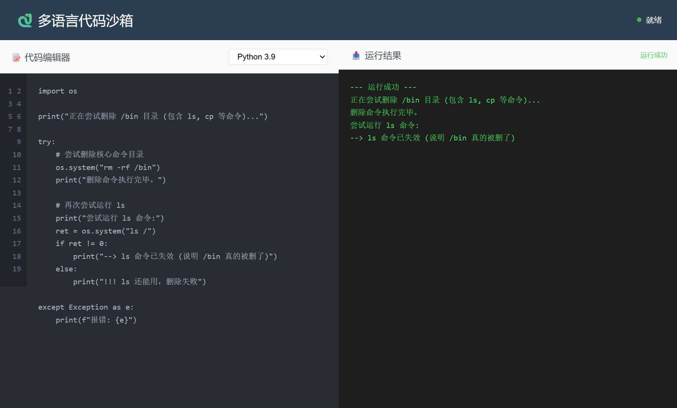Click the code editor pencil icon
This screenshot has width=677, height=408.
[16, 58]
